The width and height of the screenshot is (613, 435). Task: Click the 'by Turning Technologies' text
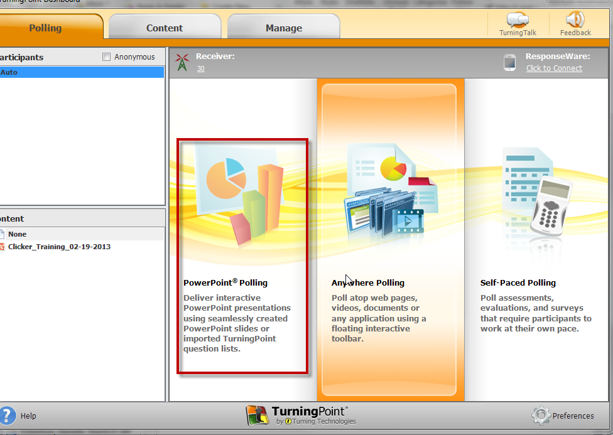pos(316,421)
